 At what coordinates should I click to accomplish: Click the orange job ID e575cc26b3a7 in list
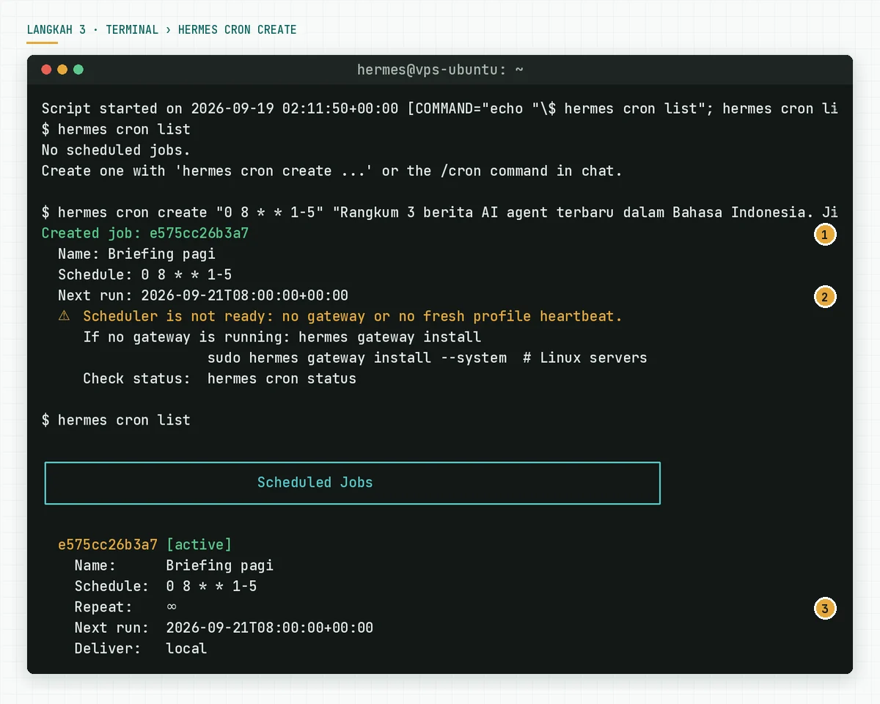coord(108,544)
